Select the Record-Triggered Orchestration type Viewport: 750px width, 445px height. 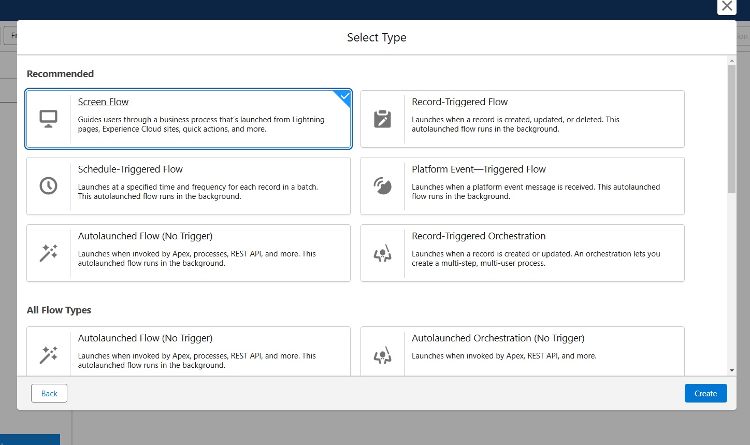tap(522, 253)
